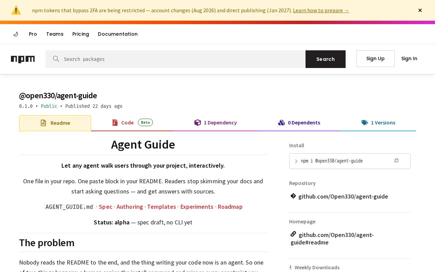Image resolution: width=435 pixels, height=272 pixels.
Task: Click the Published 22 days ago text
Action: pyautogui.click(x=94, y=106)
